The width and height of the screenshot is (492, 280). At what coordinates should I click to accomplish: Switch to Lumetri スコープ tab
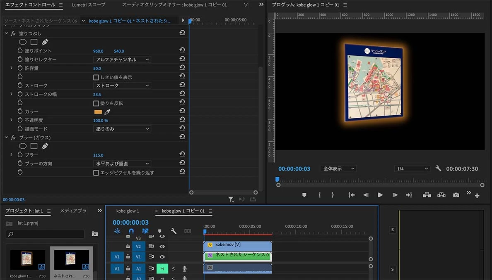[89, 5]
